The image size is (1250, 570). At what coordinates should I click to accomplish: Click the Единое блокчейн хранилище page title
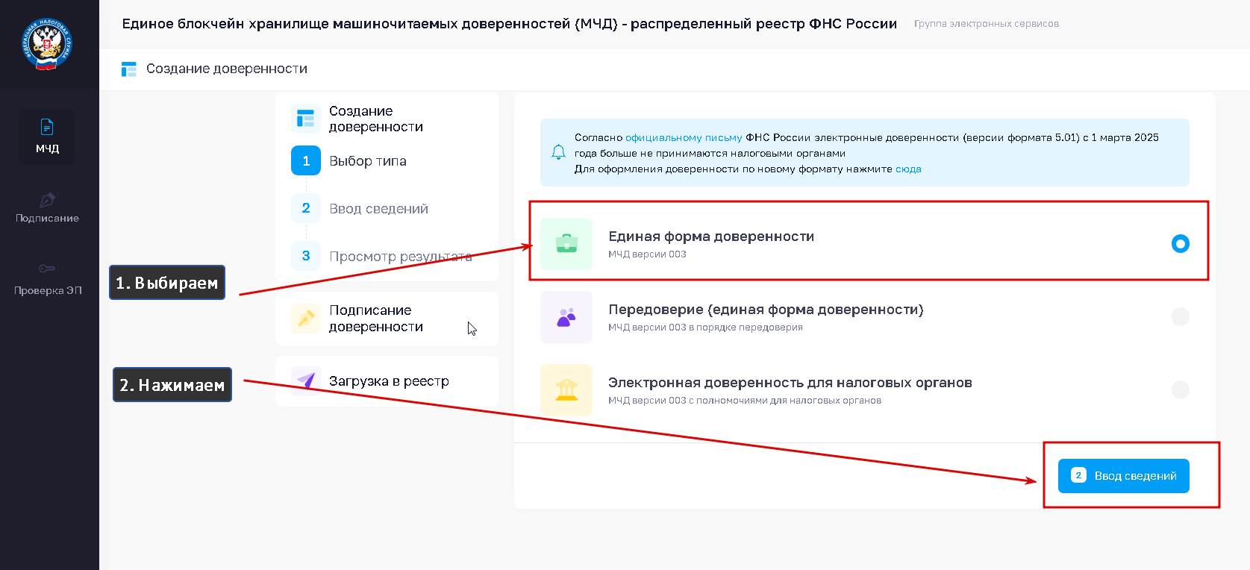510,24
